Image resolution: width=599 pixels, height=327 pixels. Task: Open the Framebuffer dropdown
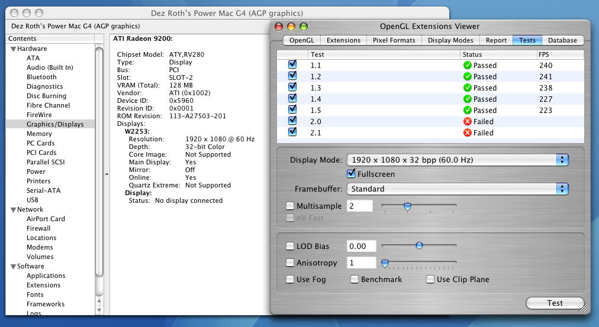point(458,189)
